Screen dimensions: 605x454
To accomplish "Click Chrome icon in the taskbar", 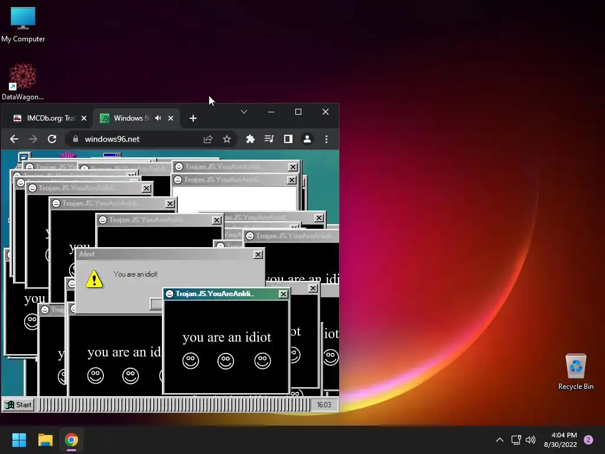I will [71, 440].
